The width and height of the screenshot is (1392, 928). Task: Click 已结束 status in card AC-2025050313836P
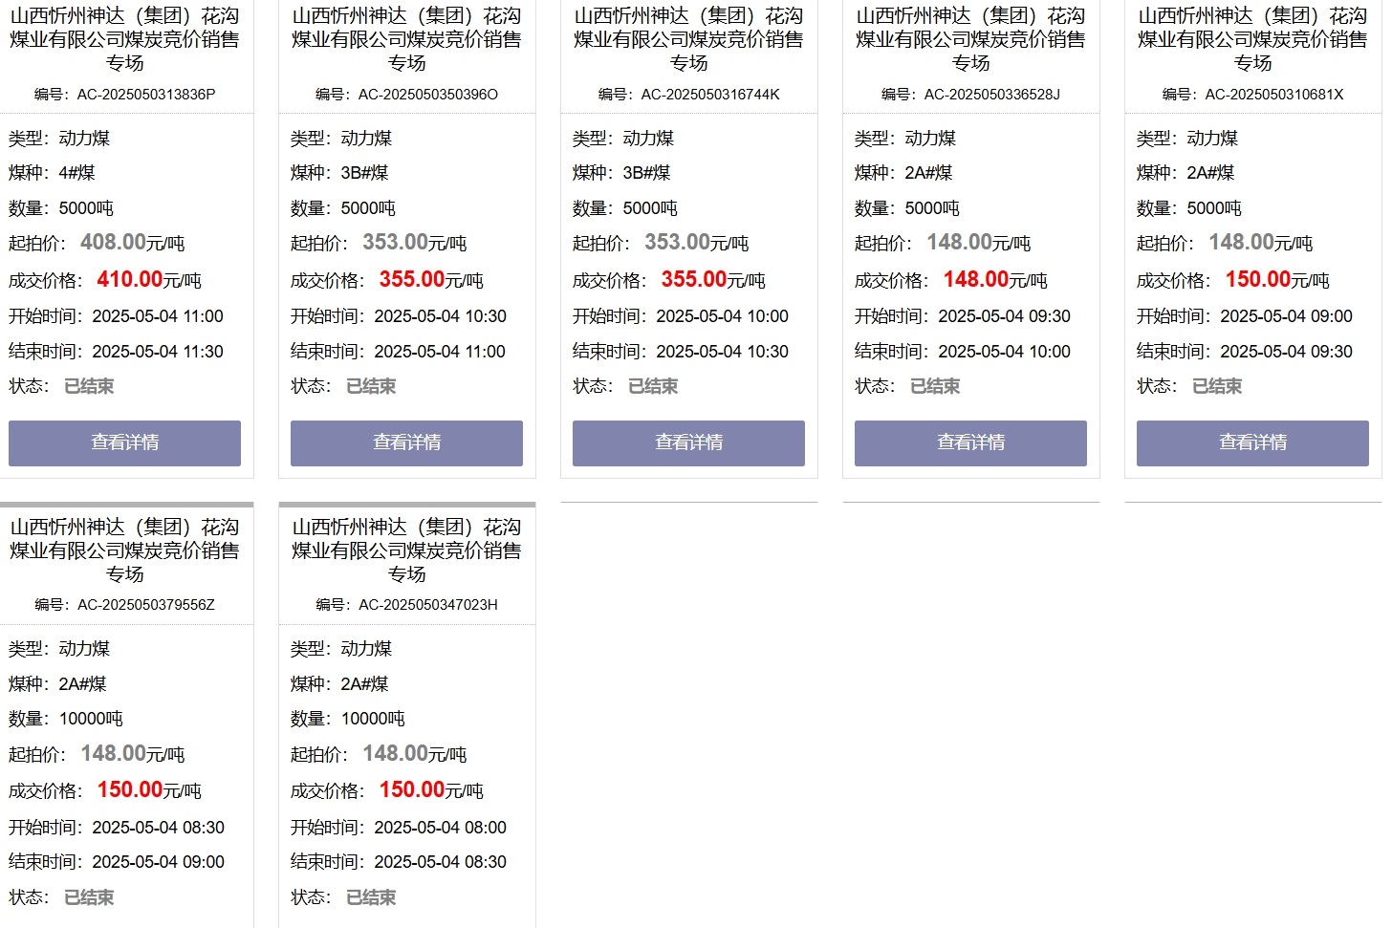(89, 386)
